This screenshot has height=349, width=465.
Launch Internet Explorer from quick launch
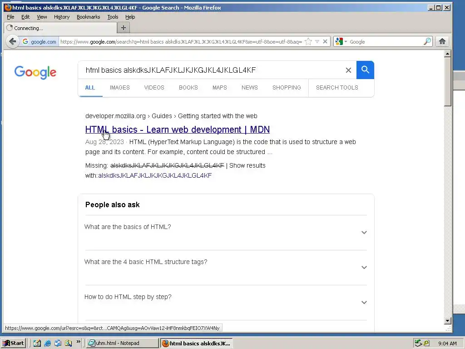click(47, 343)
